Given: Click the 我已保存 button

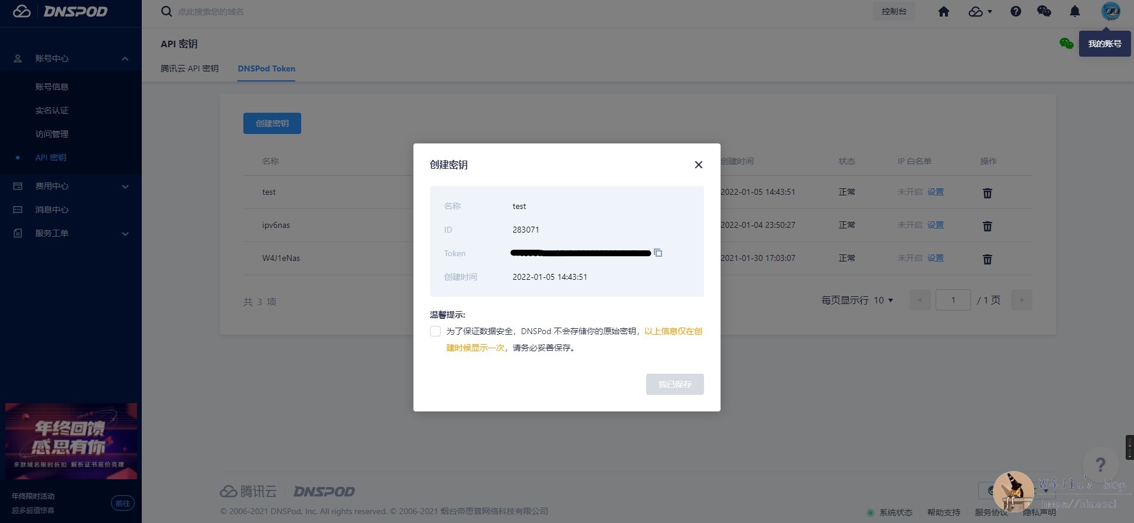Looking at the screenshot, I should click(x=675, y=384).
